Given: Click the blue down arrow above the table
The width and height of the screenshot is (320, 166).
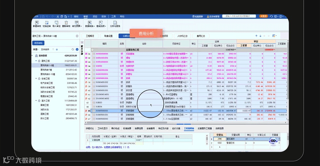Looking at the screenshot, I should [x=260, y=36].
